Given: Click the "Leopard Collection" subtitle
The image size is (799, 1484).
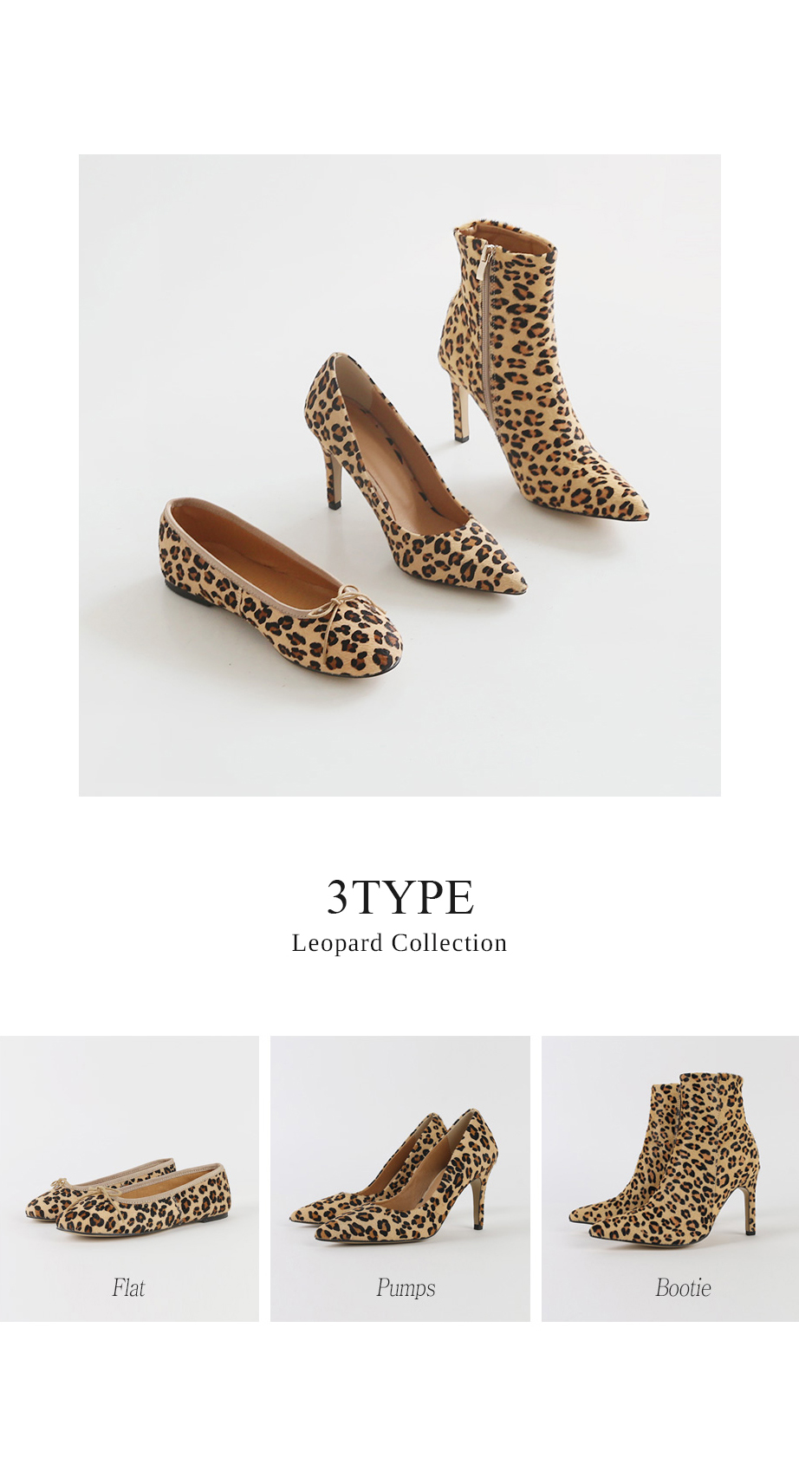Looking at the screenshot, I should point(399,943).
